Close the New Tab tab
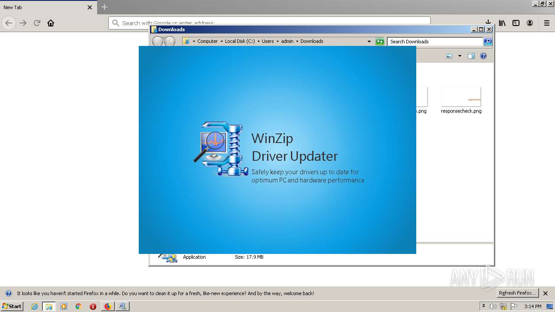The image size is (555, 312). 90,7
